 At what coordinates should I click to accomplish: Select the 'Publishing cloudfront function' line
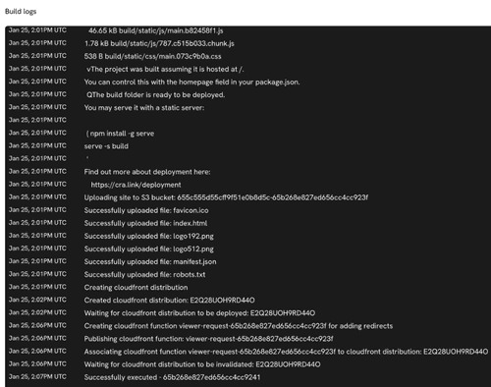(x=208, y=339)
